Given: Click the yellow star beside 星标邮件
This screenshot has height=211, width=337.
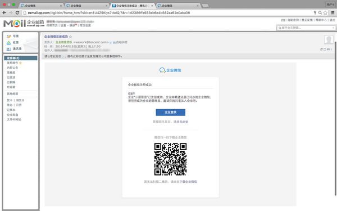Looking at the screenshot, I should pos(20,63).
